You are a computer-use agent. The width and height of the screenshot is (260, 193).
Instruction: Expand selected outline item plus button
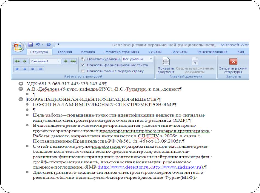33,69
